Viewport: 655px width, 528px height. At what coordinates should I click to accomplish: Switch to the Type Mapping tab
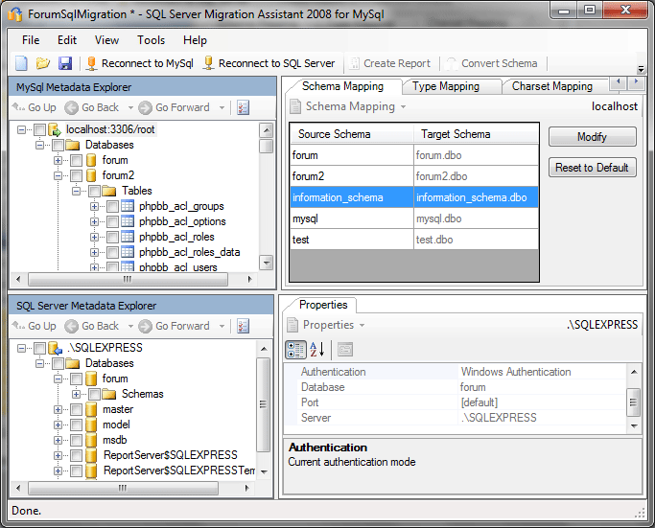pyautogui.click(x=445, y=86)
